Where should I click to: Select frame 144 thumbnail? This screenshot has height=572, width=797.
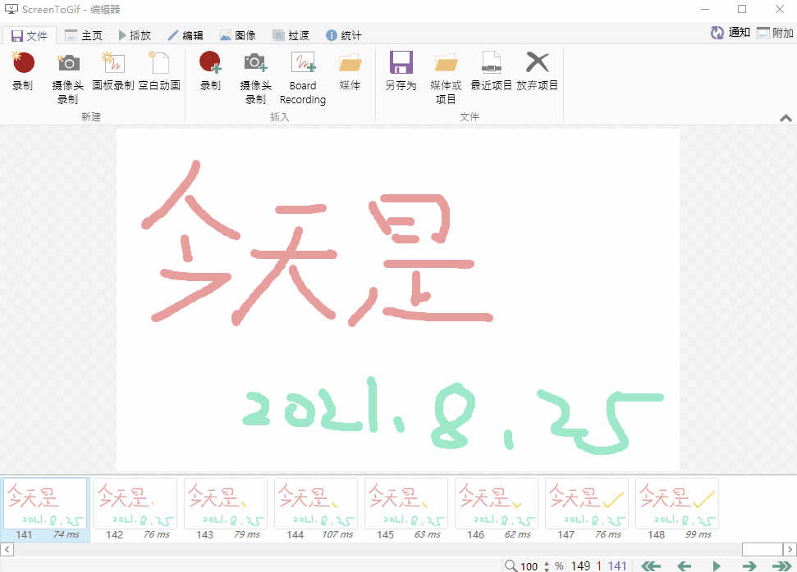pyautogui.click(x=316, y=510)
